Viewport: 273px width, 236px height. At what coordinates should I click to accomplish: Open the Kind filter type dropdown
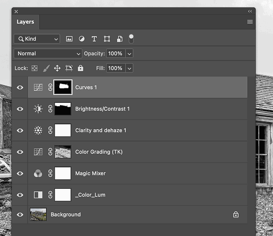pos(37,39)
